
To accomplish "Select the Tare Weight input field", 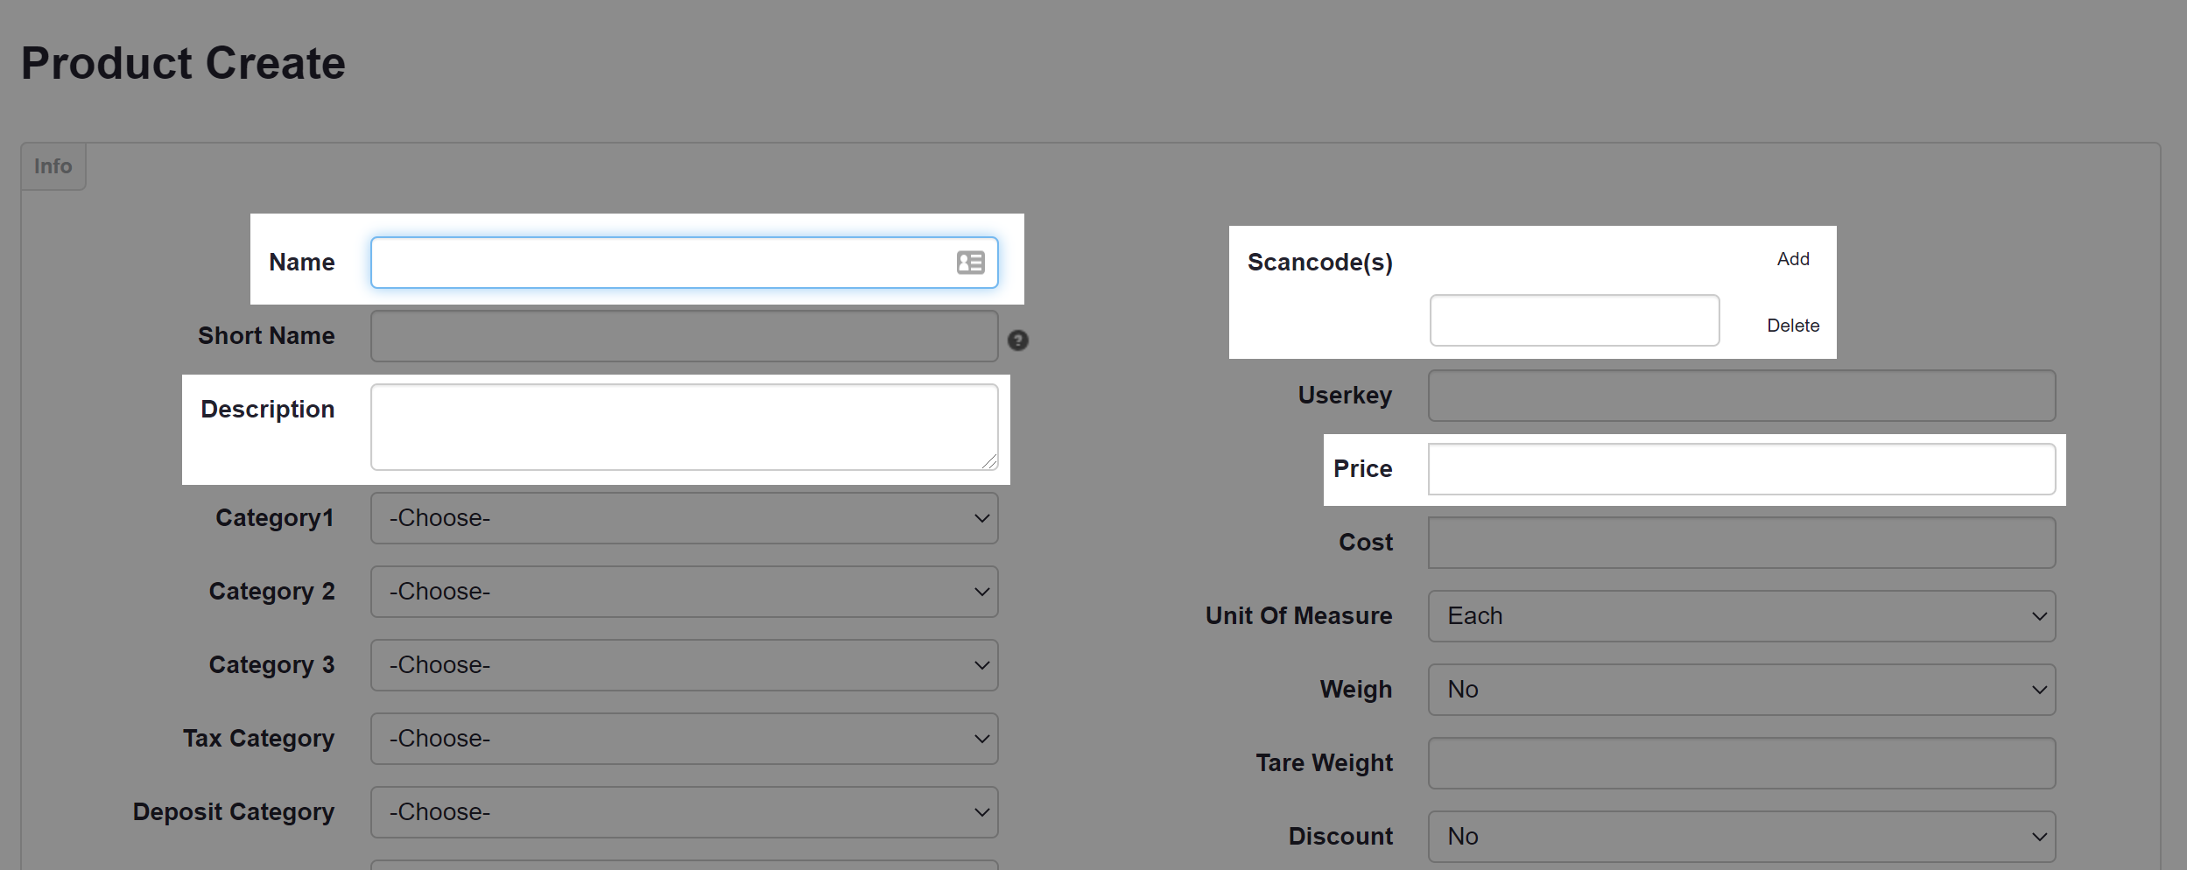I will pyautogui.click(x=1740, y=763).
